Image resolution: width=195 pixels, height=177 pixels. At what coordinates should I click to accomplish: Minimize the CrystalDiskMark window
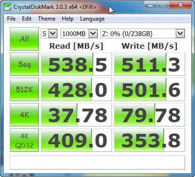(150, 5)
